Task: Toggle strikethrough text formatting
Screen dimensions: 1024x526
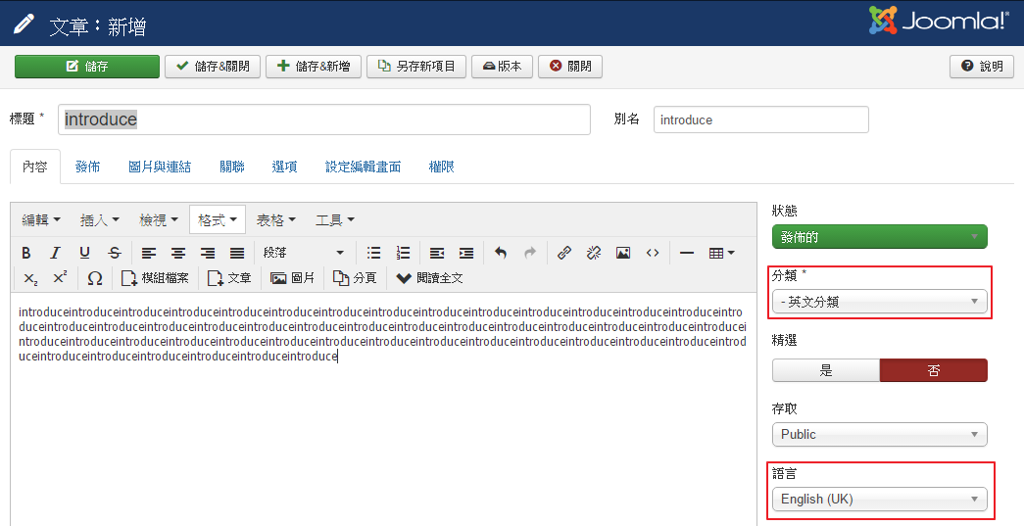Action: 115,253
